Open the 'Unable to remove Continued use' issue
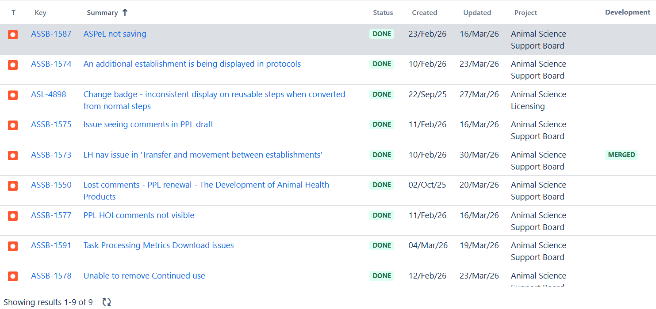Viewport: 656px width, 309px height. pyautogui.click(x=144, y=275)
